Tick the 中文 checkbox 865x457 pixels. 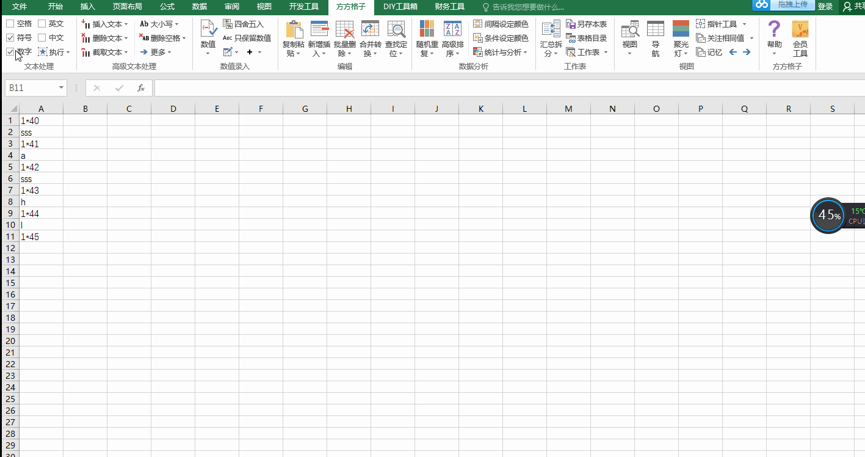(x=42, y=38)
